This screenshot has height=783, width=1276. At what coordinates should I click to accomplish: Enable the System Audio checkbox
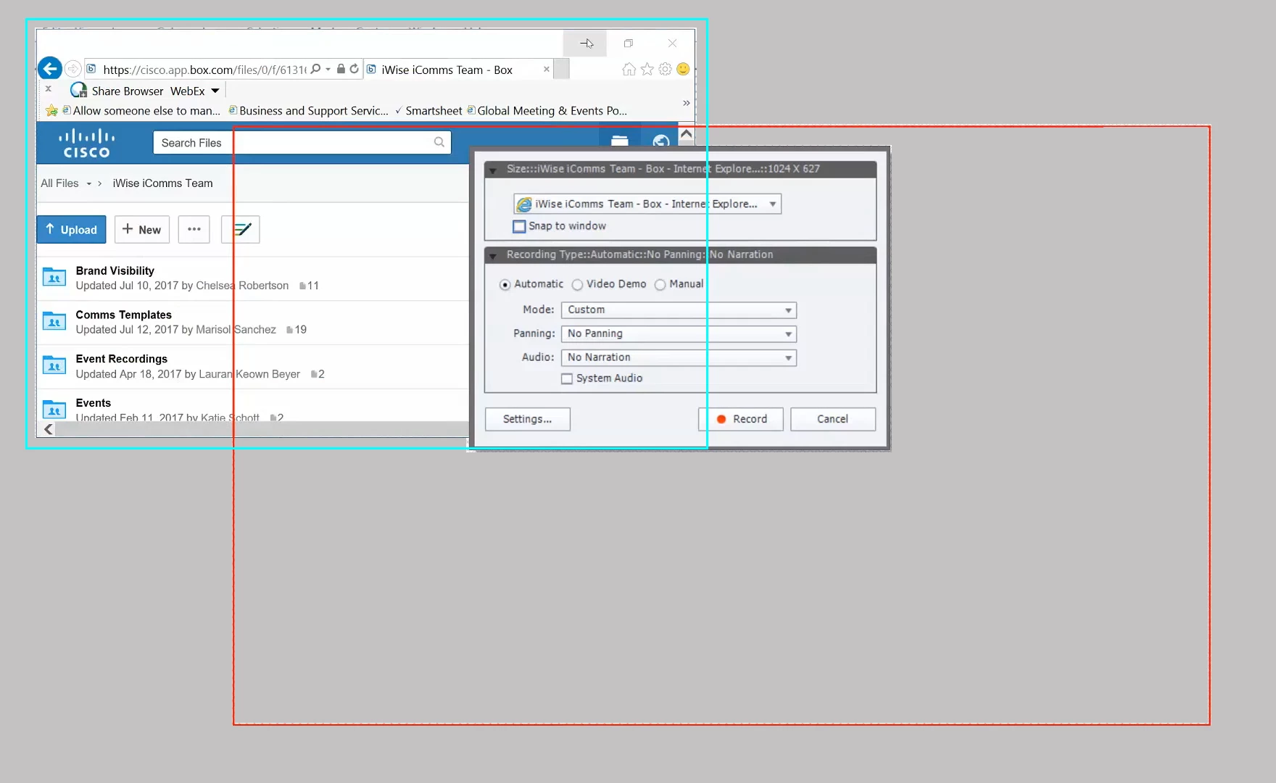(567, 378)
